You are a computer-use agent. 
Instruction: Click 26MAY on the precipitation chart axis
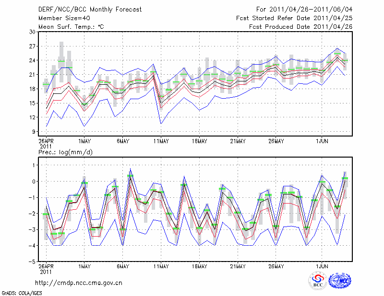tap(276, 266)
